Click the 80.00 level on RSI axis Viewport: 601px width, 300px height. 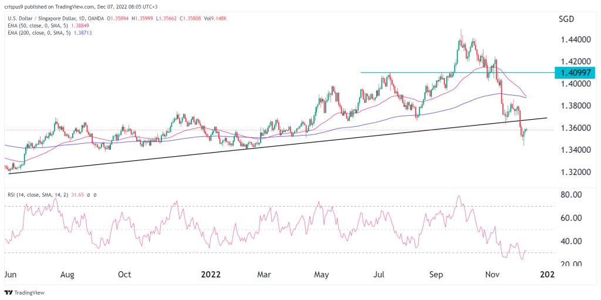click(x=569, y=195)
